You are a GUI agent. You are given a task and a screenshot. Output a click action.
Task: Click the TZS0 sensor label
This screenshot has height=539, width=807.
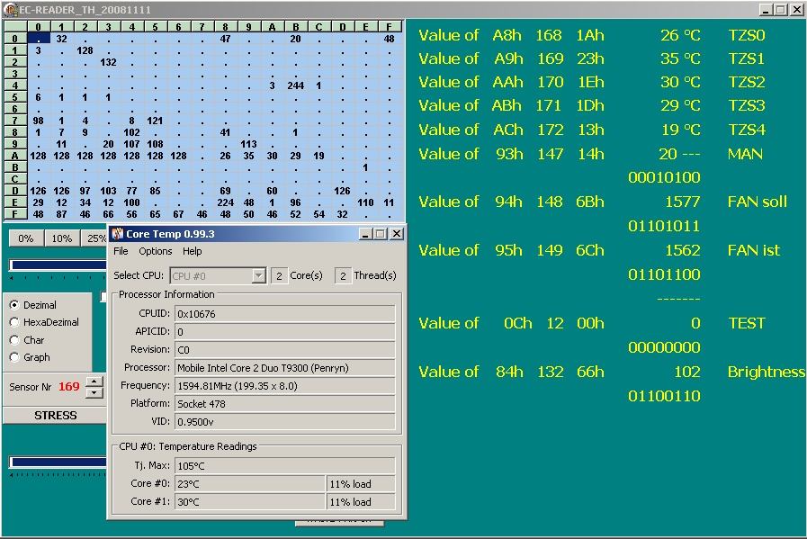(x=747, y=35)
